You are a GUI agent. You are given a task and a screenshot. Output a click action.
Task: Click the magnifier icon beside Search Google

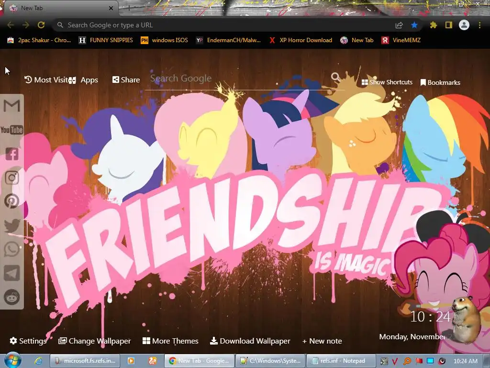click(335, 77)
